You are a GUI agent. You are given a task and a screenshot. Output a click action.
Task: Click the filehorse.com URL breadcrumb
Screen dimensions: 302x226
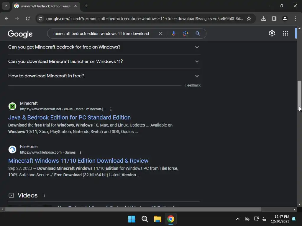pos(48,152)
